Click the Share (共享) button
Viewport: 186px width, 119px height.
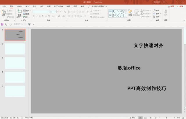171,6
